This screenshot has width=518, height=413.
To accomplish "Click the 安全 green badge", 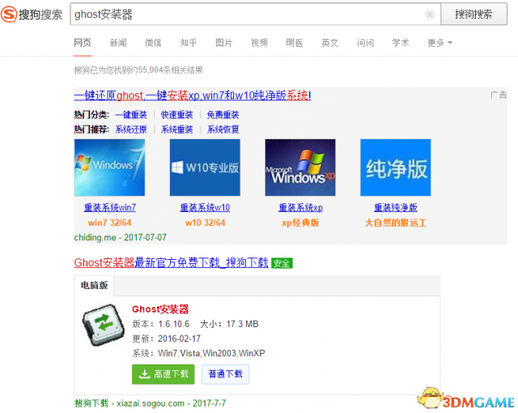I will (x=282, y=263).
